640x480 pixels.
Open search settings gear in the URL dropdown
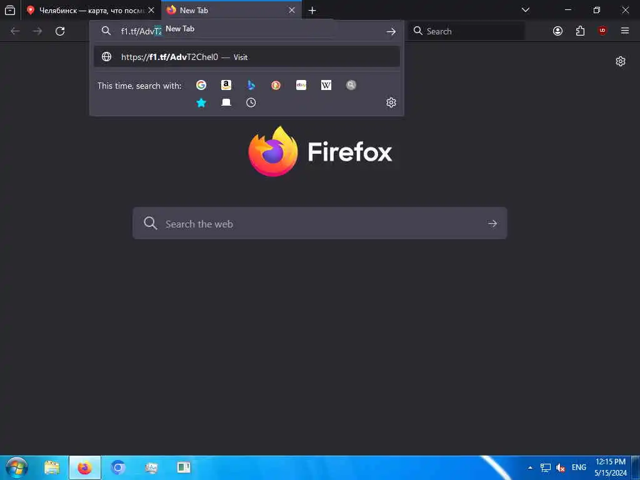point(391,102)
